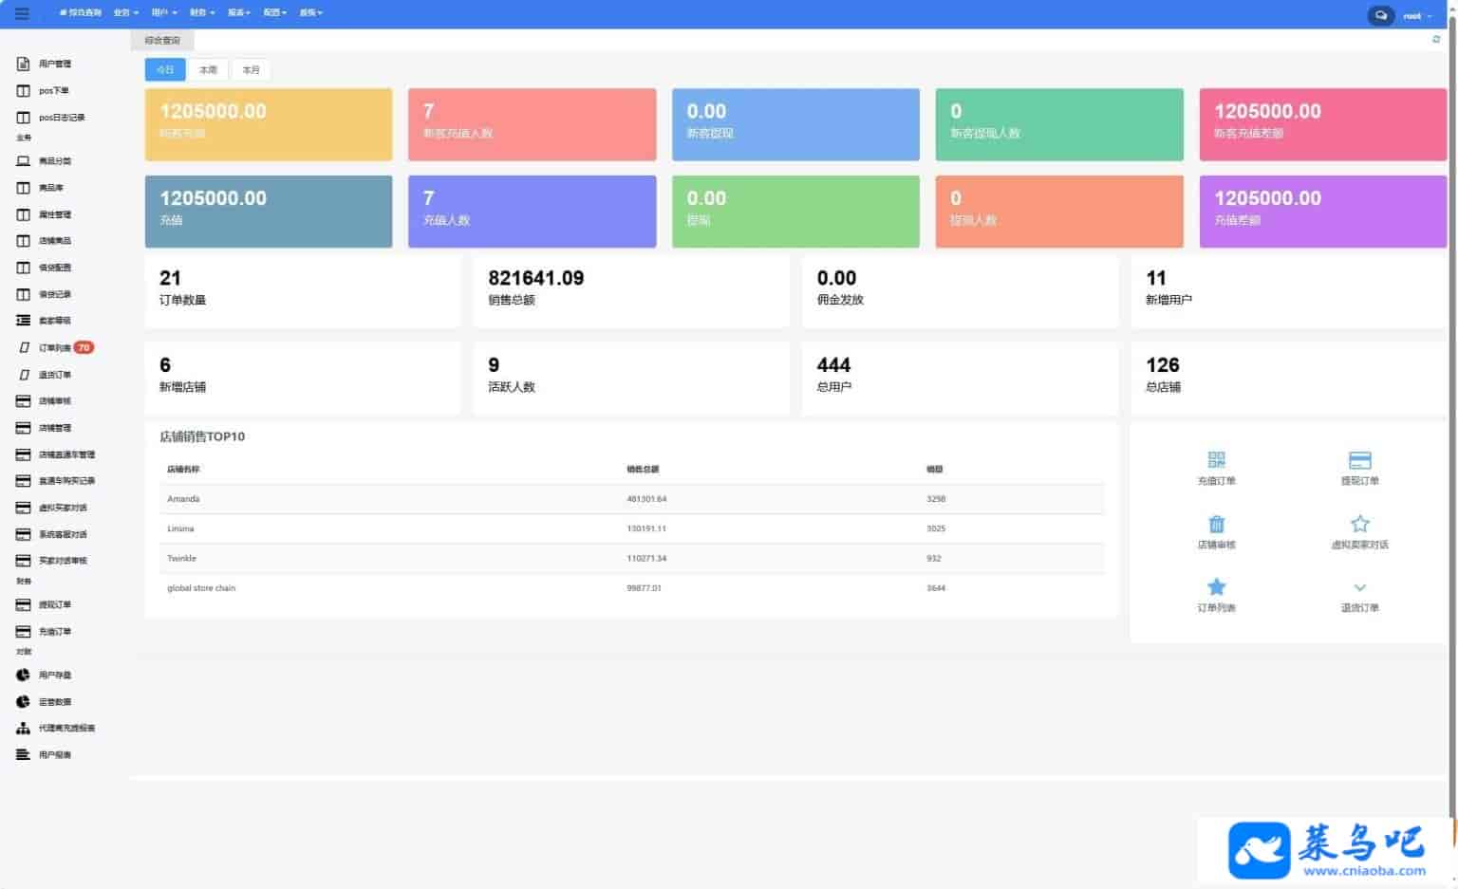This screenshot has width=1458, height=889.
Task: Expand the 报表 dropdown in top navigation
Action: coord(239,13)
